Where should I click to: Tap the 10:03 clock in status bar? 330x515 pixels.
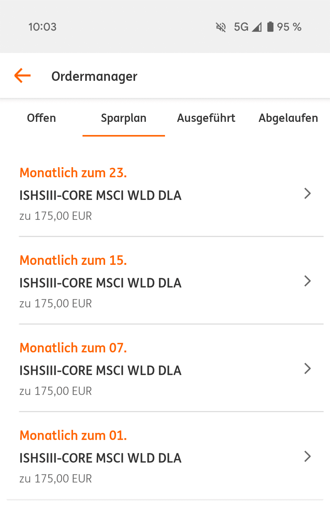pos(42,27)
